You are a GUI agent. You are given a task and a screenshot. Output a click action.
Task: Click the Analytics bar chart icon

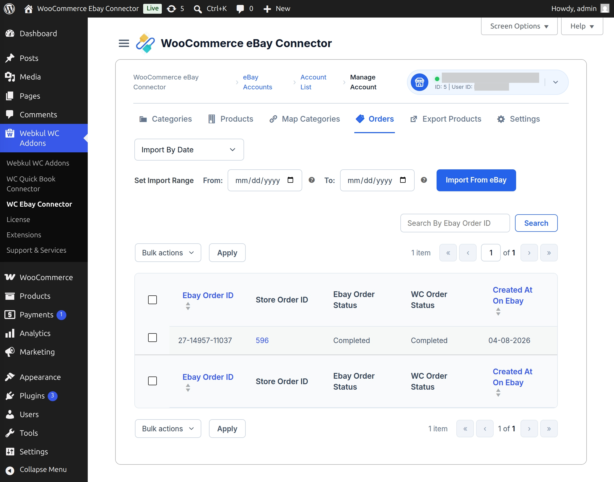click(x=10, y=333)
